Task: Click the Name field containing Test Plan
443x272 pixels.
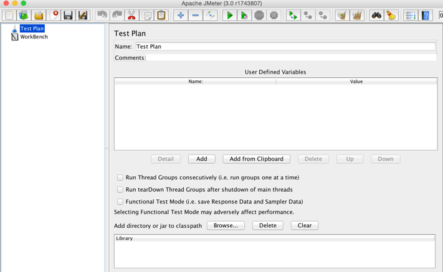Action: [x=285, y=47]
